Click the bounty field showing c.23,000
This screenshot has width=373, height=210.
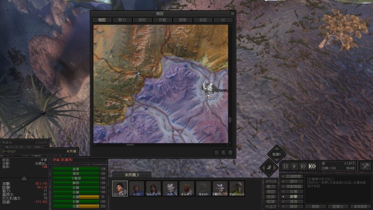point(25,142)
